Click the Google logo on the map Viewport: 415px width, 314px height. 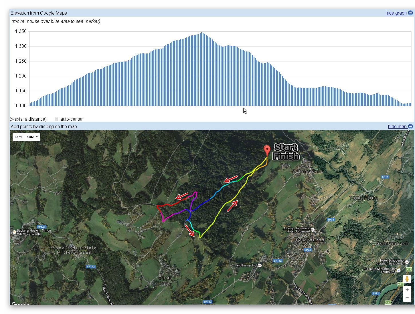(20, 303)
